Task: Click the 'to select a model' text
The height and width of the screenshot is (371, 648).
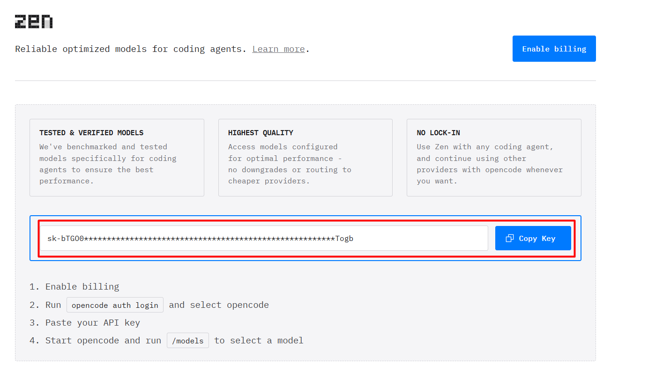Action: tap(259, 341)
